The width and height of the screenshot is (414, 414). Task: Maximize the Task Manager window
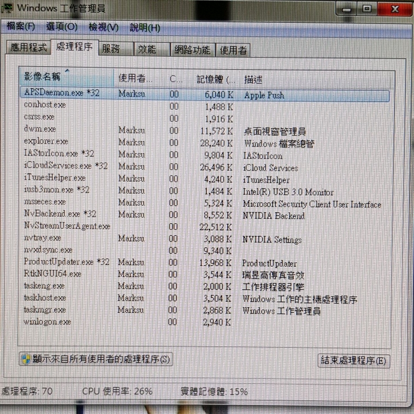click(367, 9)
